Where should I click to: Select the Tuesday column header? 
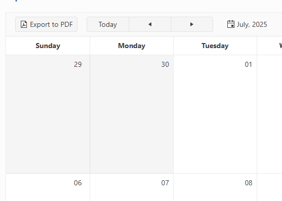215,46
